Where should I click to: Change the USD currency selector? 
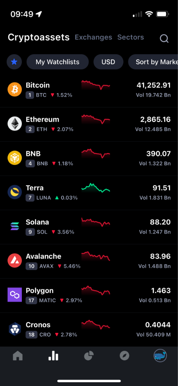coord(108,62)
